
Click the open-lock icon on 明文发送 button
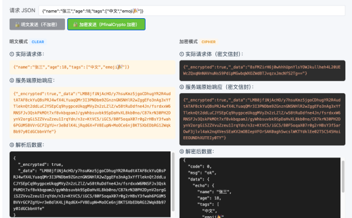click(x=17, y=25)
